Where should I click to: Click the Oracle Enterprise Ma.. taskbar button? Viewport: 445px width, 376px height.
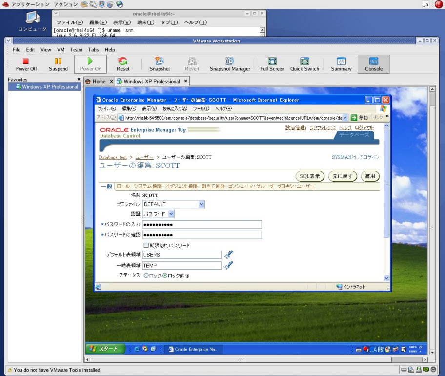tap(194, 349)
